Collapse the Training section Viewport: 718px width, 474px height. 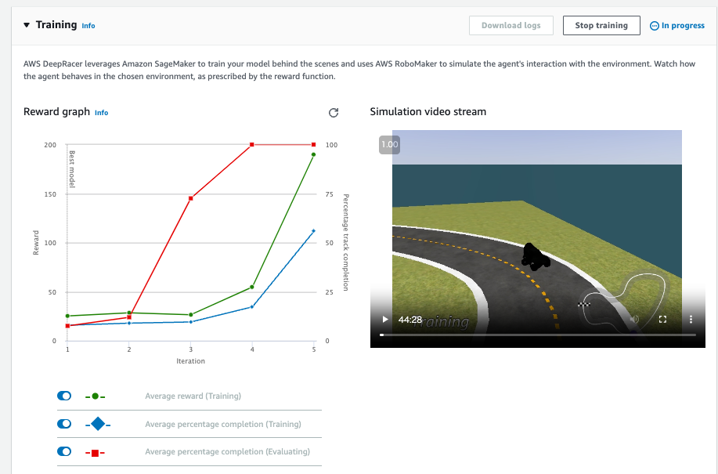coord(27,25)
